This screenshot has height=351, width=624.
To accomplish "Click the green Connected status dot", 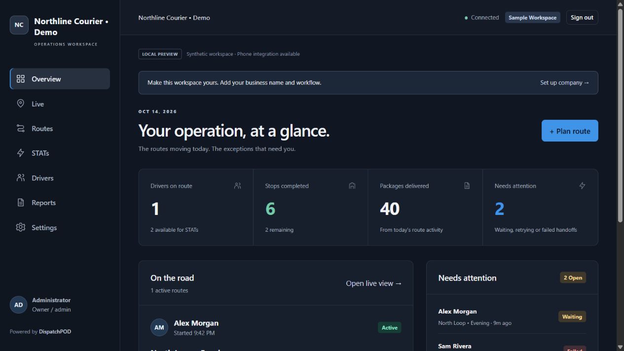I will click(x=466, y=18).
